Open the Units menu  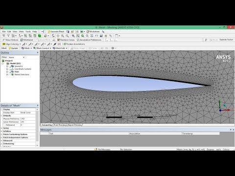point(21,32)
